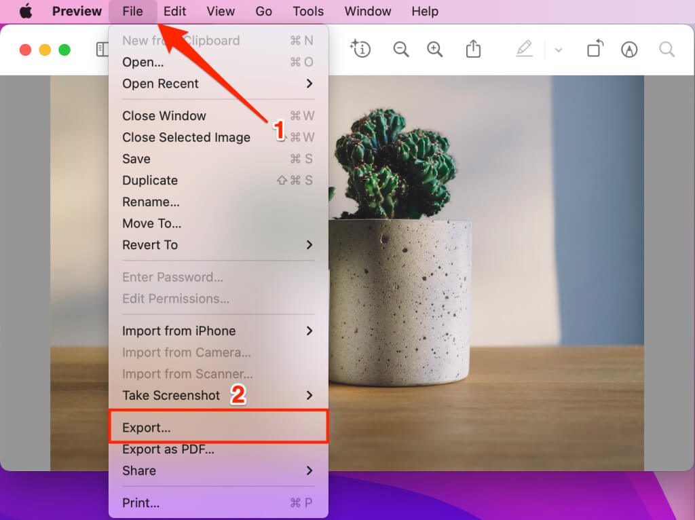695x520 pixels.
Task: Open the Inspector info icon
Action: point(360,48)
